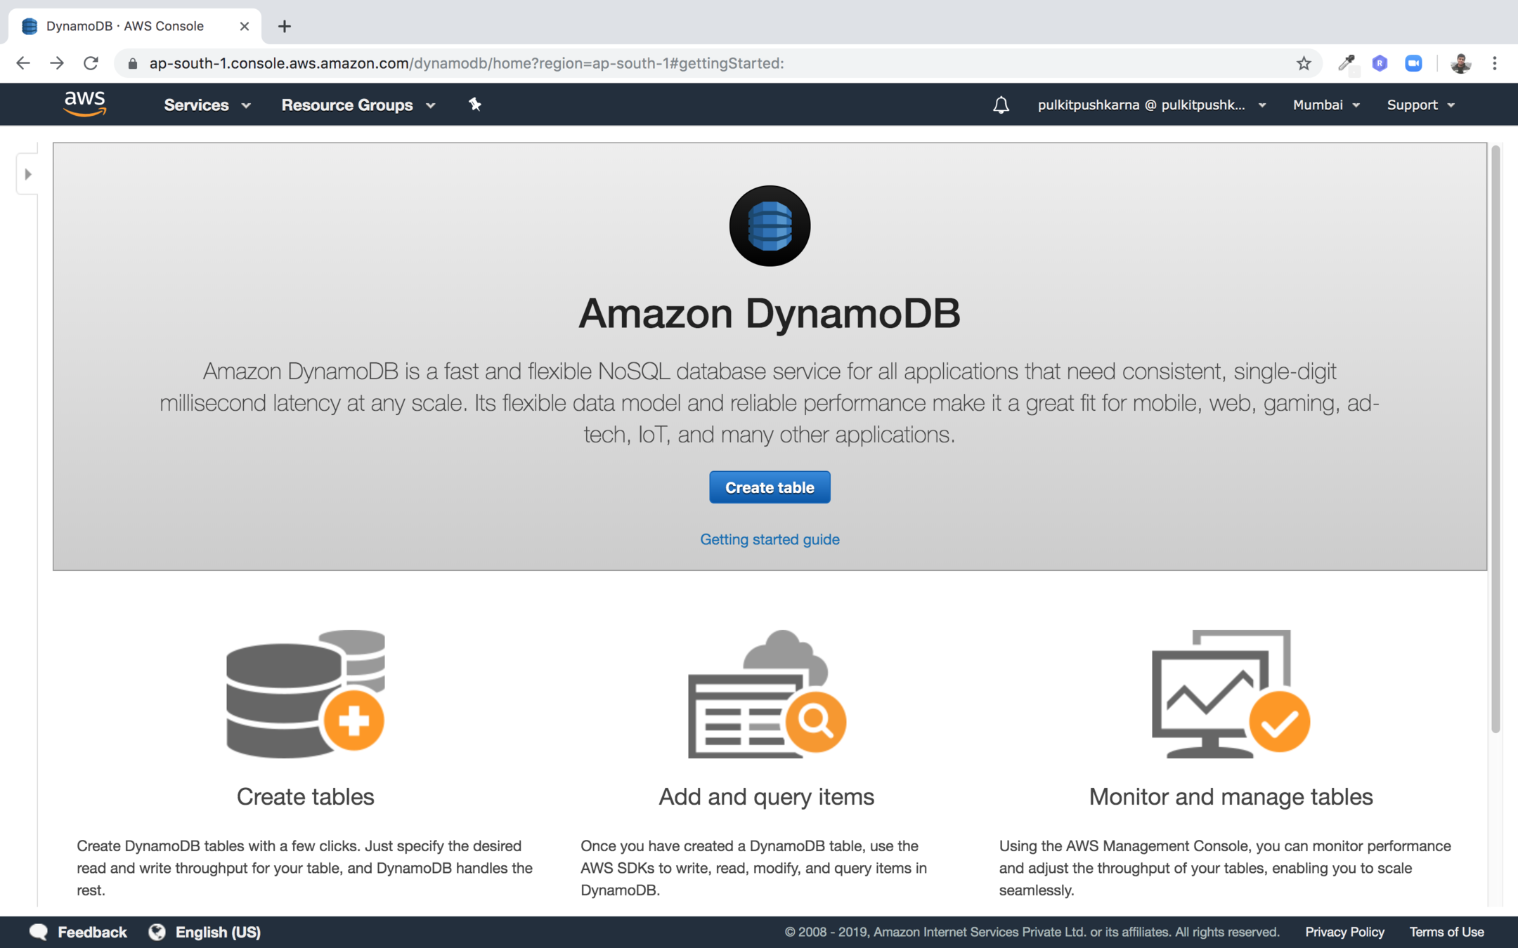
Task: Open the Getting started guide link
Action: (x=770, y=539)
